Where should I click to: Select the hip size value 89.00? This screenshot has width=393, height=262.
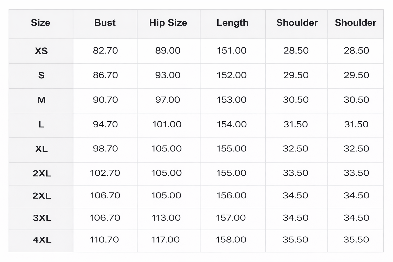point(168,51)
